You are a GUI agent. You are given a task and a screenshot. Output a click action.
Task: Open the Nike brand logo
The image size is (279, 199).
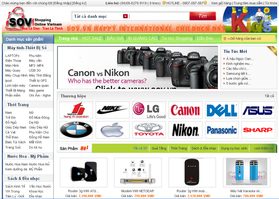coord(112,110)
